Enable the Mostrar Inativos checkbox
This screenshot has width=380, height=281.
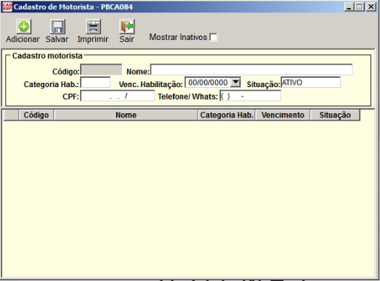coord(214,37)
